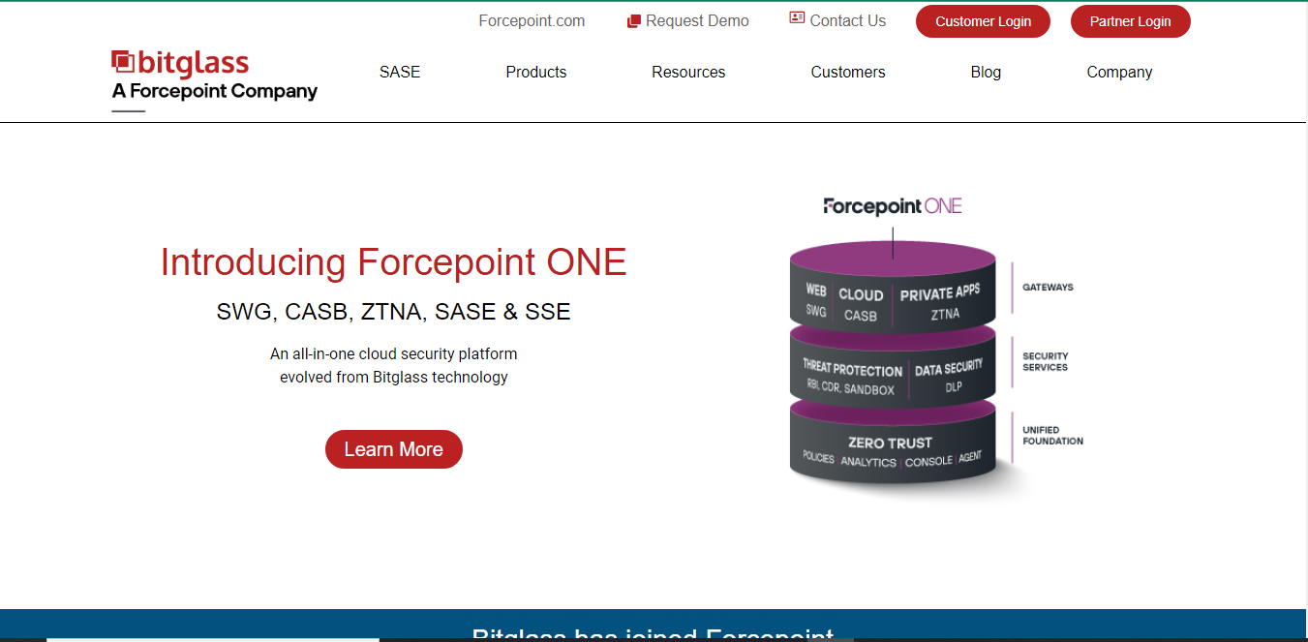Open the Products menu
Screen dimensions: 1308x642
[x=536, y=72]
